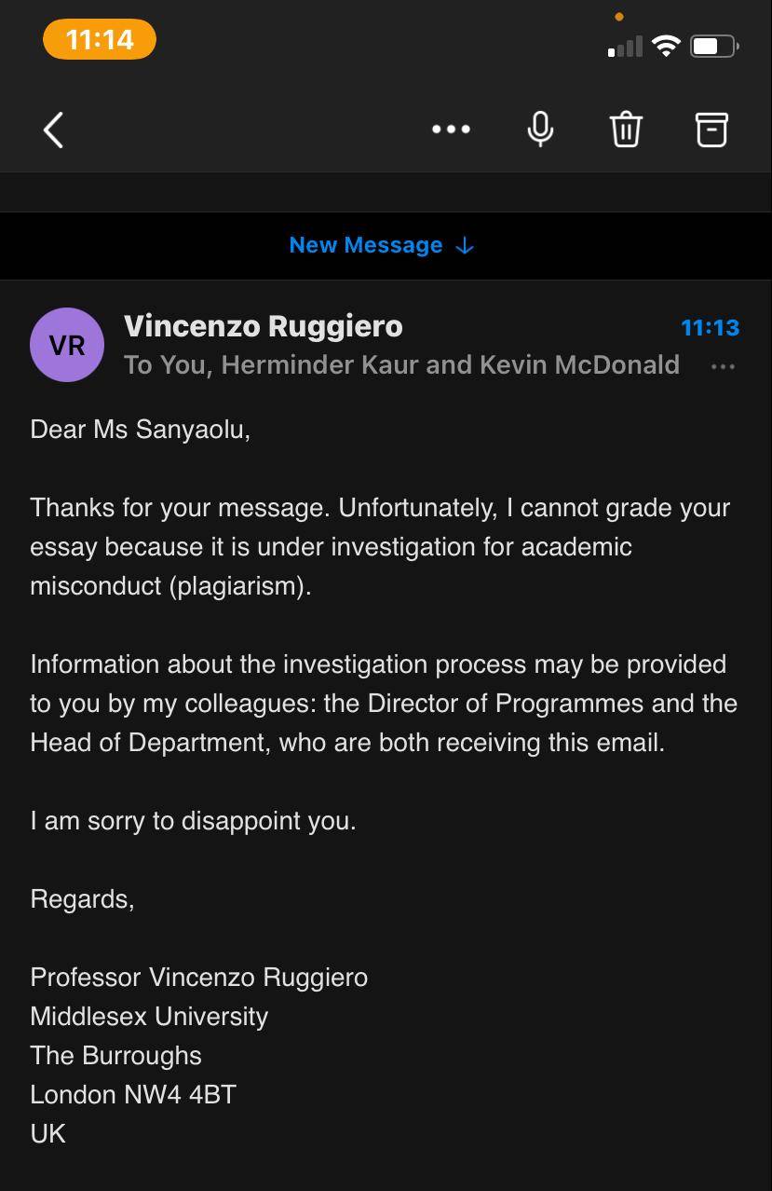Tap the down arrow next to New Message
The width and height of the screenshot is (772, 1191).
[x=465, y=246]
